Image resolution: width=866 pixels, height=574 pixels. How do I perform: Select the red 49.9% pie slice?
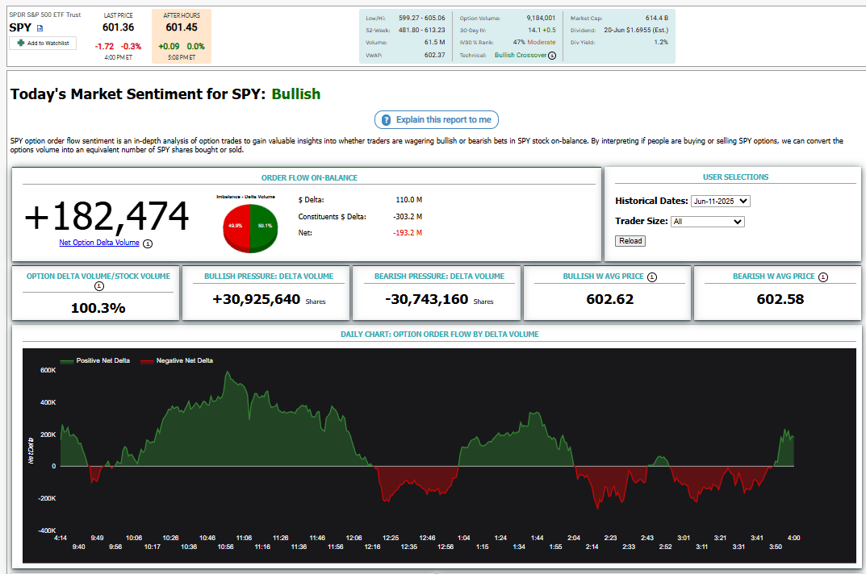pos(236,227)
